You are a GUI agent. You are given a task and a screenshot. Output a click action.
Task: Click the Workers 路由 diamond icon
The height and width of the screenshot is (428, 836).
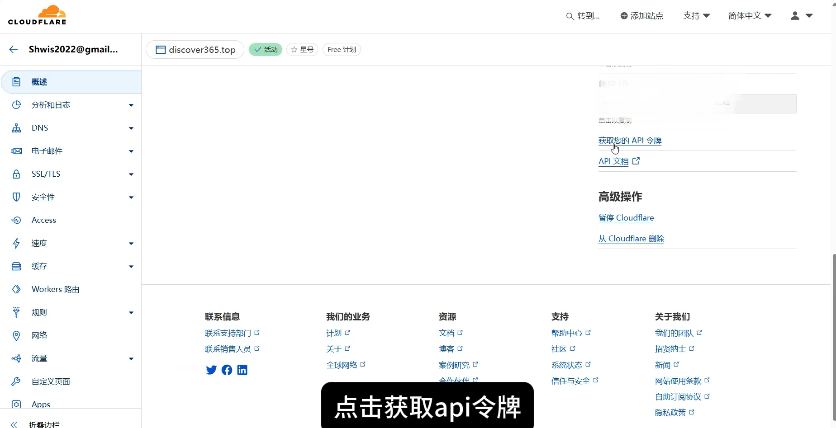pyautogui.click(x=16, y=289)
